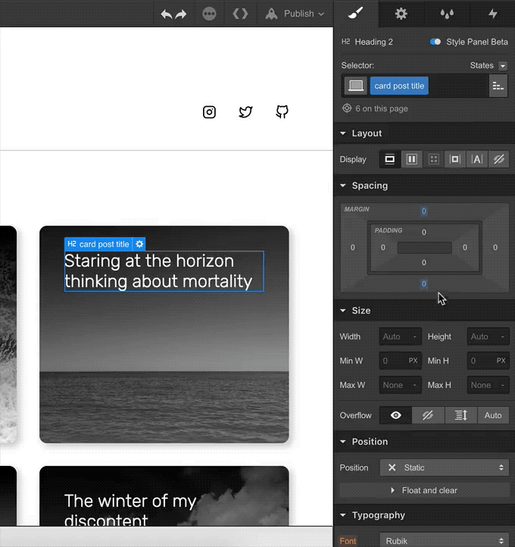
Task: Switch to the Interactions lightning tab
Action: pyautogui.click(x=492, y=14)
